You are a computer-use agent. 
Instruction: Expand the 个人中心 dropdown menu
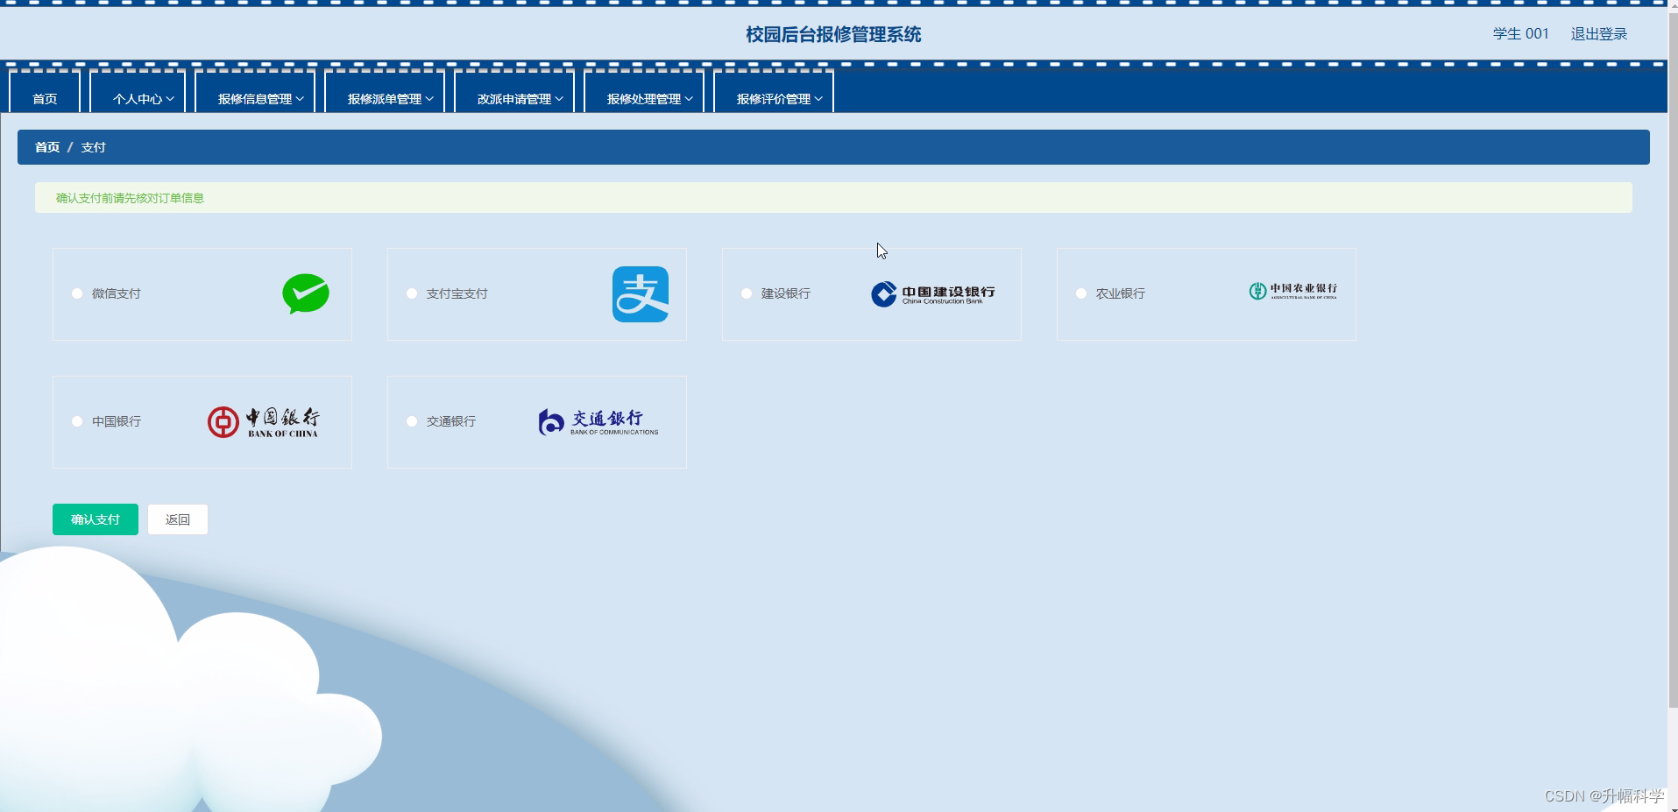pos(137,98)
